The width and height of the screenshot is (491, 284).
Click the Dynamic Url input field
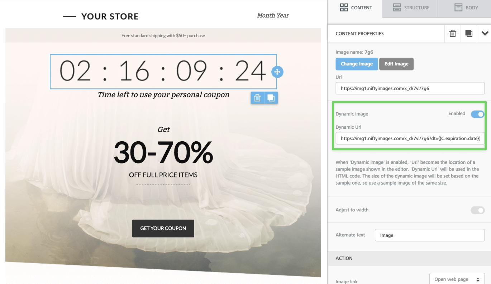[x=410, y=138]
